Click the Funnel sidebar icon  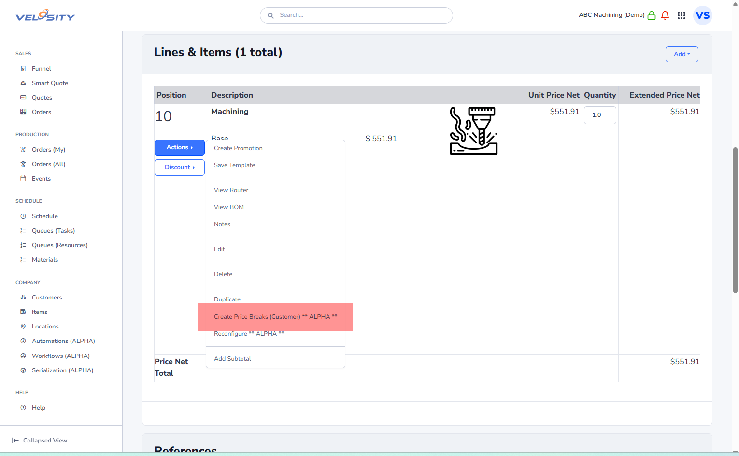pyautogui.click(x=23, y=69)
